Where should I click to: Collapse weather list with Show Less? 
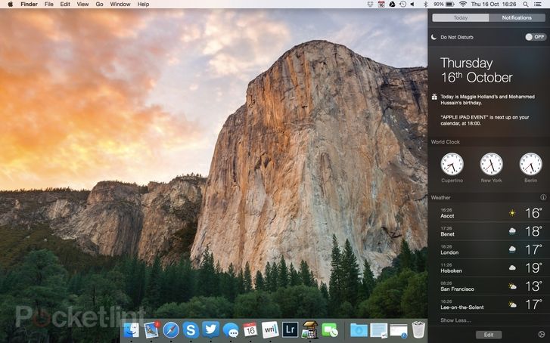pyautogui.click(x=455, y=320)
